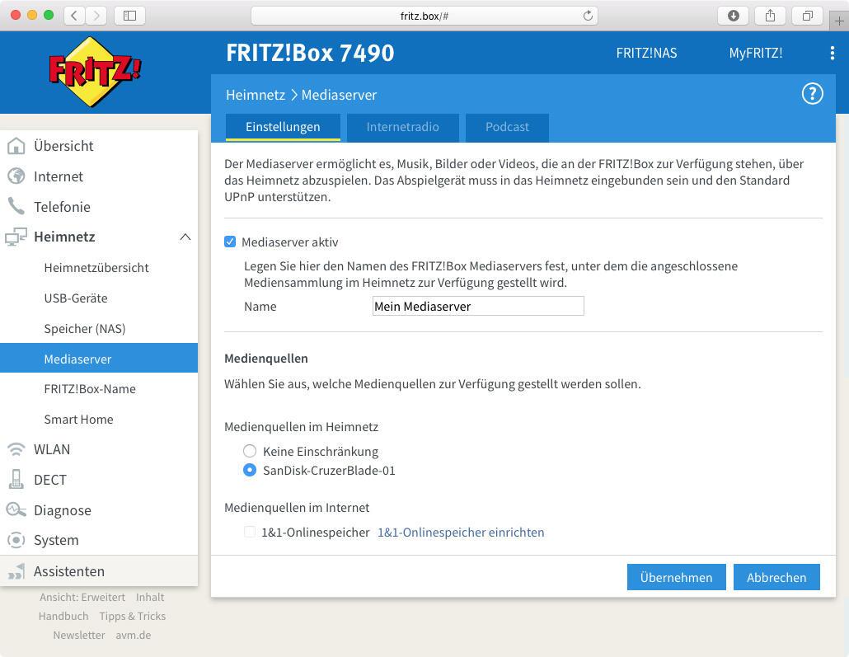Toggle 1&1-Onlinespeicher checkbox

[x=250, y=532]
